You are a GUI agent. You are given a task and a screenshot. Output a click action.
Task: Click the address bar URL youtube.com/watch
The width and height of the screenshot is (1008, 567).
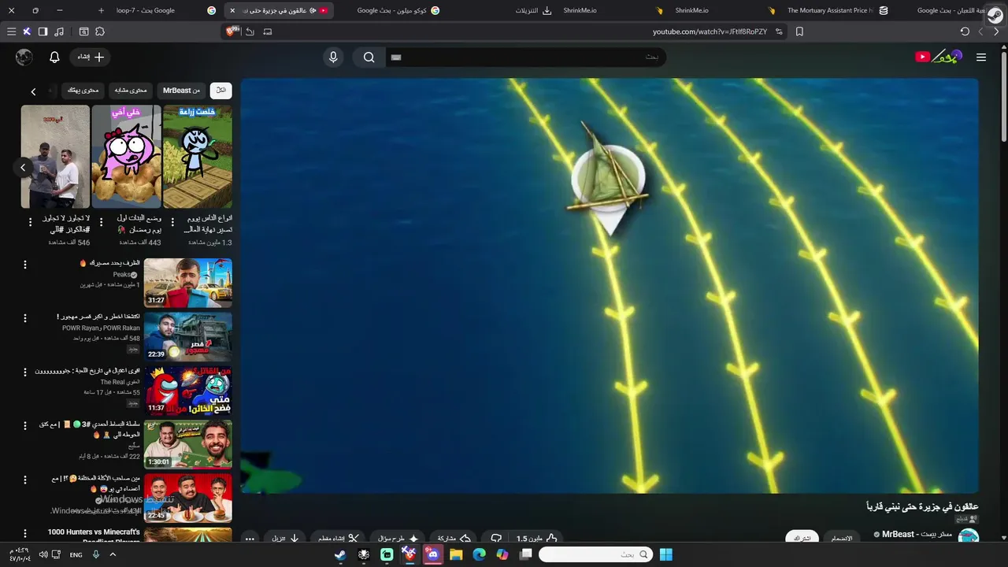(x=710, y=31)
